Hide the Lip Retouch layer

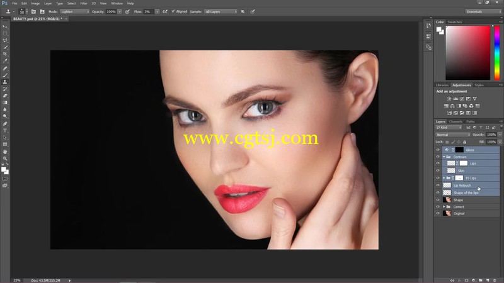click(x=438, y=186)
